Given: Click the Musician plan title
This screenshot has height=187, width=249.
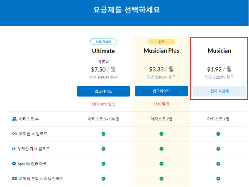Looking at the screenshot, I should 220,51.
